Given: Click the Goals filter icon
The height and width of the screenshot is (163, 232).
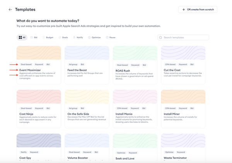Looking at the screenshot, I should click(60, 37).
